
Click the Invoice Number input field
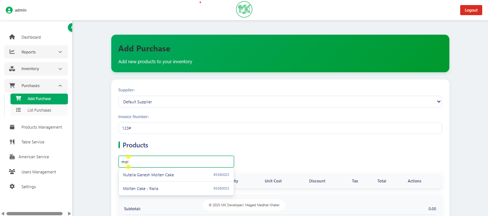(x=280, y=128)
